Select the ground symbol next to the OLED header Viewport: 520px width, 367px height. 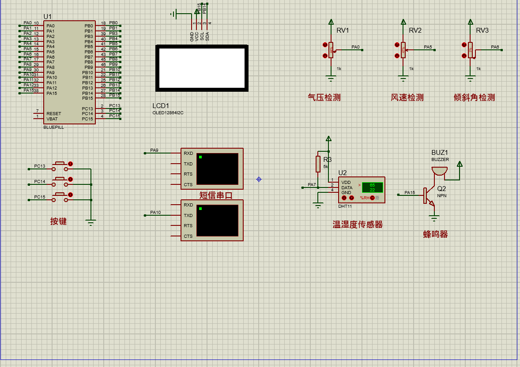click(173, 14)
